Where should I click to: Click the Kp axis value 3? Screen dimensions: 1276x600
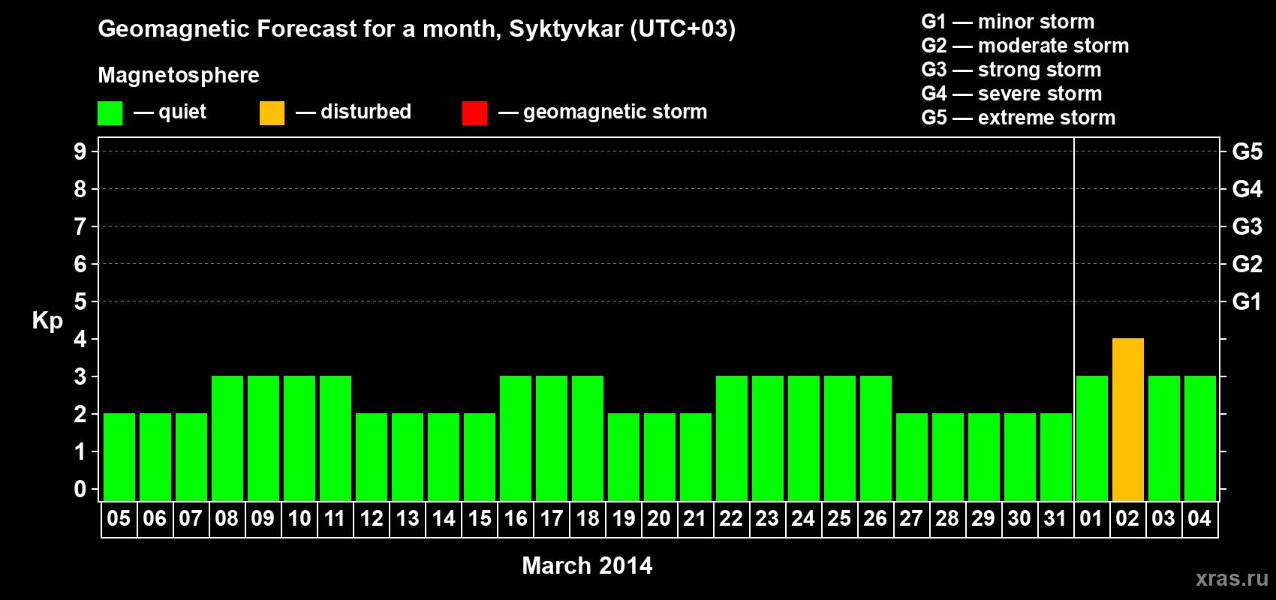click(x=80, y=376)
